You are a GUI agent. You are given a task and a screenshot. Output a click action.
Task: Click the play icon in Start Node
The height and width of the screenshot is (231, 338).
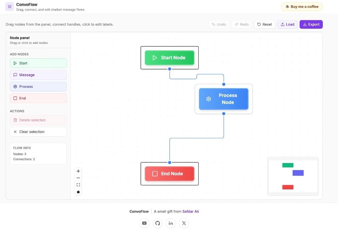tap(155, 58)
